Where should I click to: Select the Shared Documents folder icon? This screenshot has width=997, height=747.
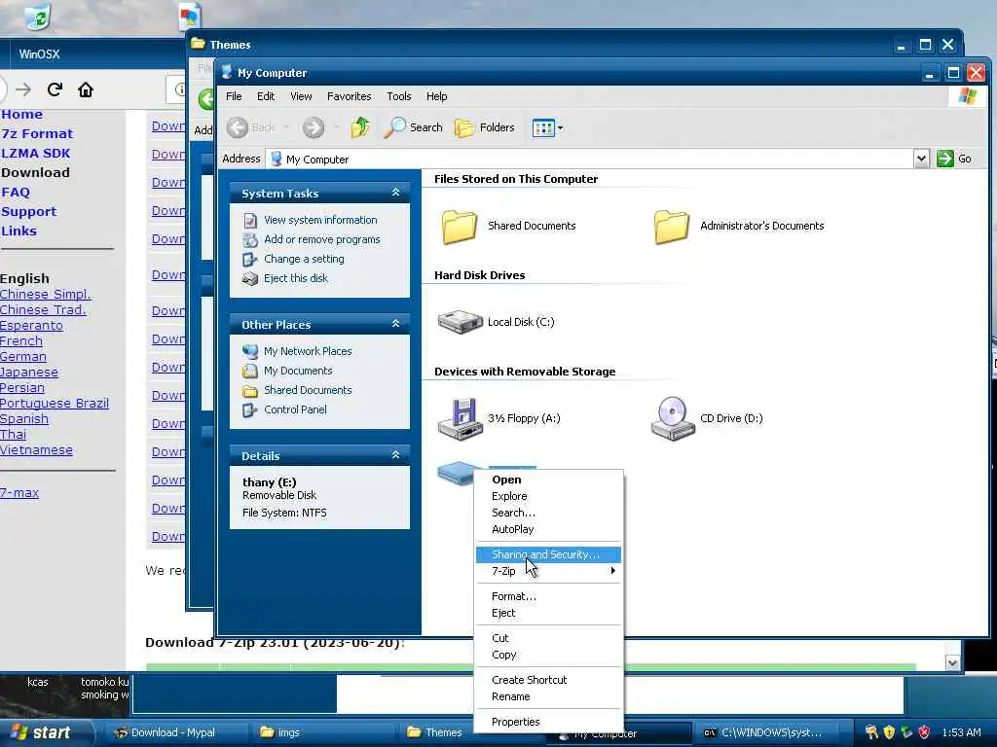coord(460,226)
